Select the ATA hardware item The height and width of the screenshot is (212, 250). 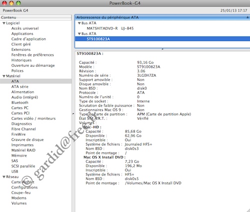pos(35,81)
